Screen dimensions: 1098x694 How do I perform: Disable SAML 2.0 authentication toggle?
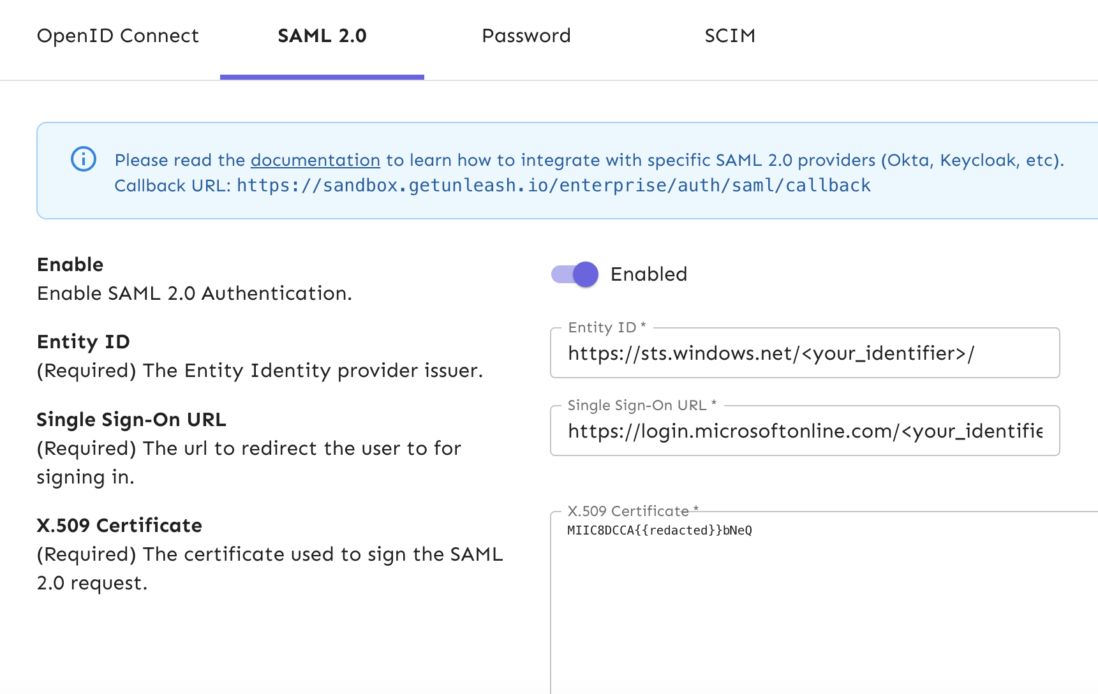(574, 274)
